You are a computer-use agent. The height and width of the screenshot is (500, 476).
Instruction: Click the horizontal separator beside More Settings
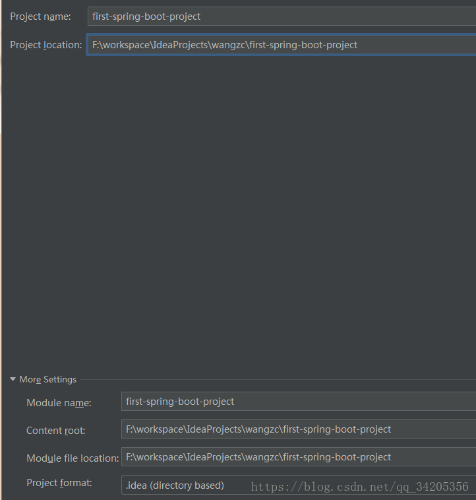coord(278,380)
